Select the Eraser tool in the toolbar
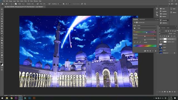The width and height of the screenshot is (178, 100). point(2,36)
